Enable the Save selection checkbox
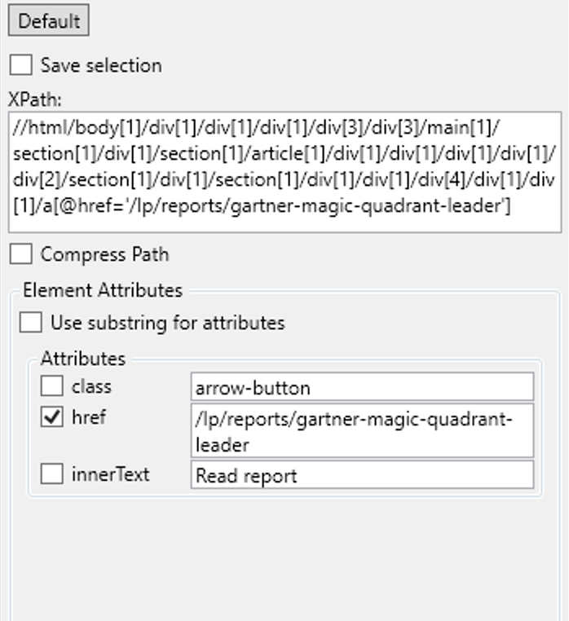The height and width of the screenshot is (621, 569). point(21,65)
